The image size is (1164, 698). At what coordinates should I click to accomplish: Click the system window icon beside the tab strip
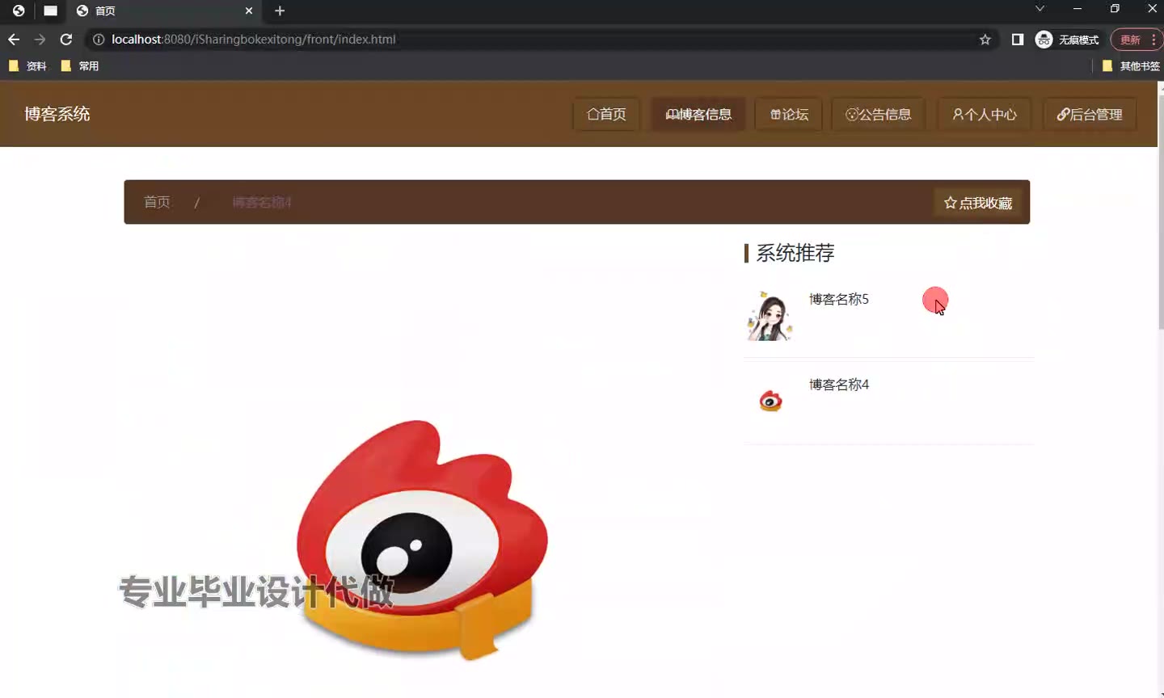tap(50, 11)
